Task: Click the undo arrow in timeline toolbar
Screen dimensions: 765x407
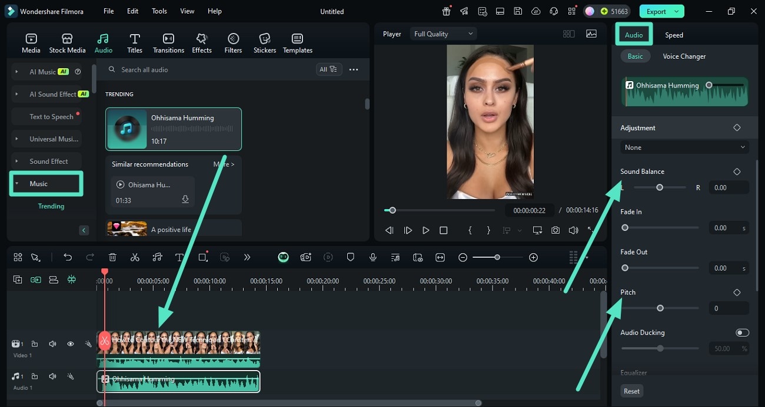Action: 68,257
